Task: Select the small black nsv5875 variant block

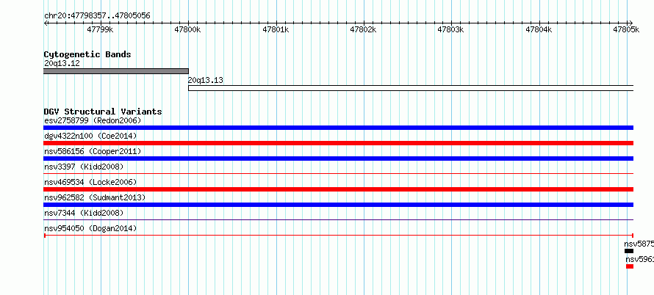Action: pos(629,251)
